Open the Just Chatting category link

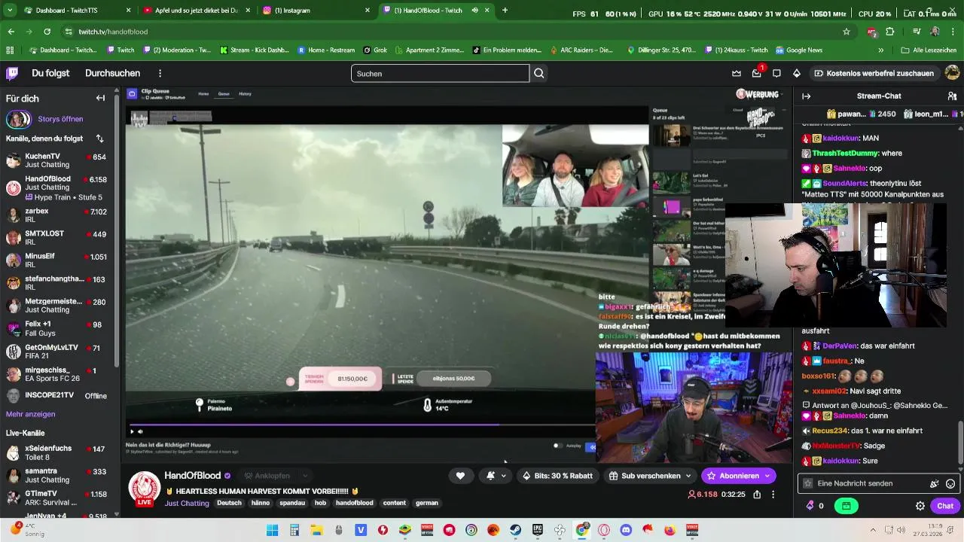coord(187,503)
